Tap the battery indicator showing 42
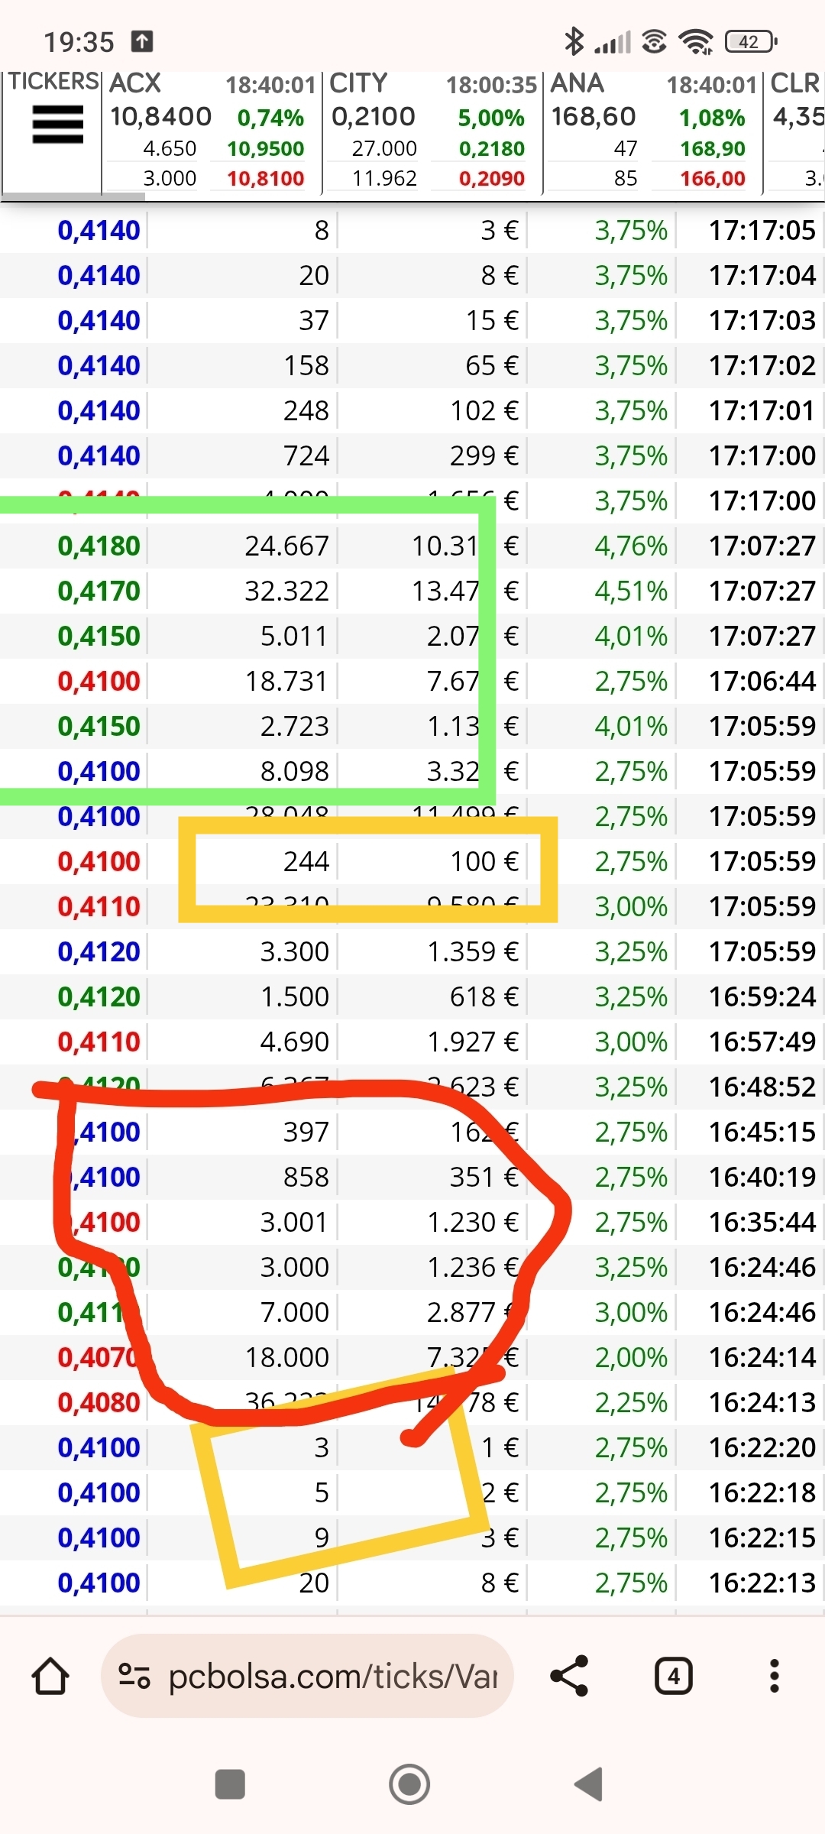 click(751, 41)
